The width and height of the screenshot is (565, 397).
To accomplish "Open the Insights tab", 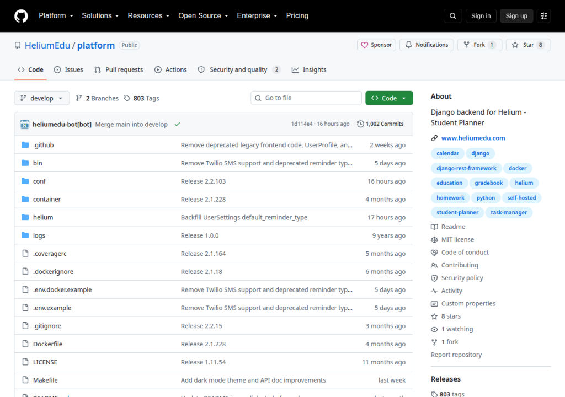I will 309,69.
